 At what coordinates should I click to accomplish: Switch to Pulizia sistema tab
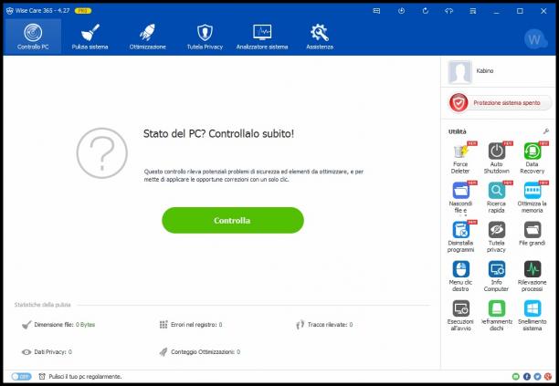(90, 37)
